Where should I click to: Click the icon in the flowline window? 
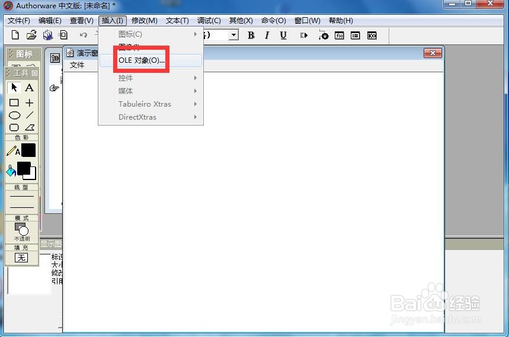tap(55, 58)
